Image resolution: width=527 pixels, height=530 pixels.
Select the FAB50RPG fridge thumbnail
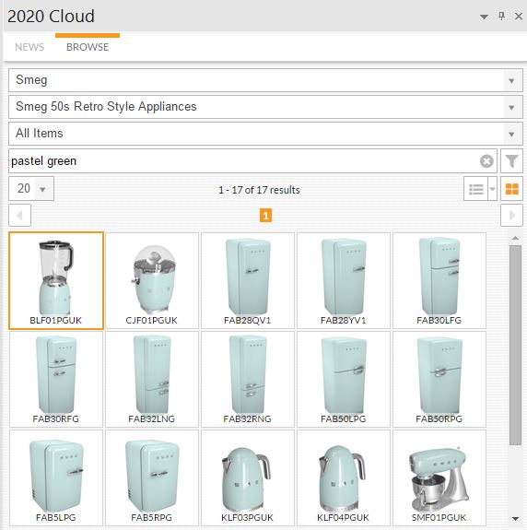pos(439,379)
